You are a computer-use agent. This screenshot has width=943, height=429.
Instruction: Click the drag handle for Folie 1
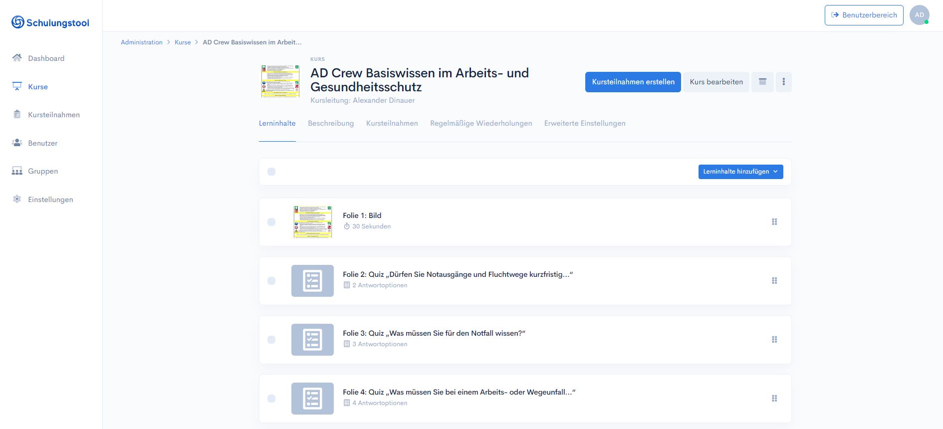(x=774, y=222)
